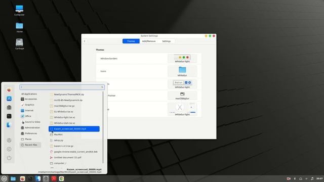Switch to the Themes tab
Screen dimensions: 324x182
click(131, 41)
